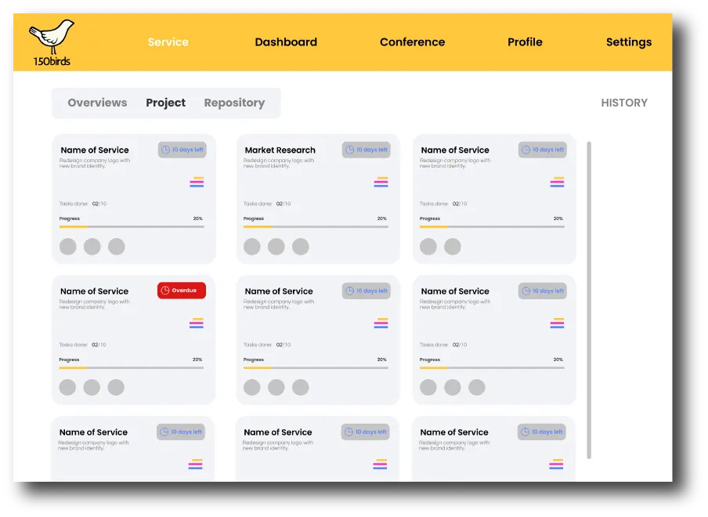Click the vertical scrollbar beside the cards
The width and height of the screenshot is (708, 517).
click(589, 300)
